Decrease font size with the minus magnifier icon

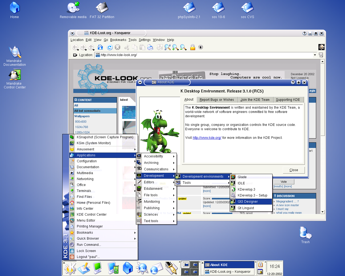tap(184, 47)
